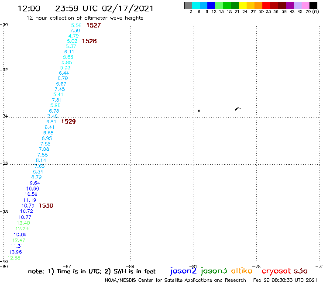
Task: Click the -78 longitude axis label
Action: tap(257, 267)
